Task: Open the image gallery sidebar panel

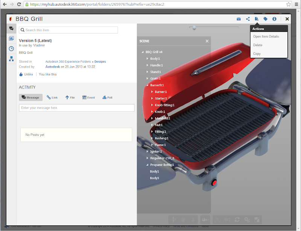Action: 11,38
